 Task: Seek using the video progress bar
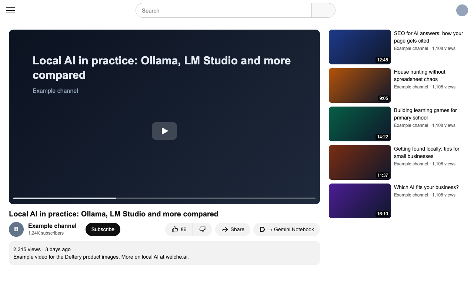[164, 198]
